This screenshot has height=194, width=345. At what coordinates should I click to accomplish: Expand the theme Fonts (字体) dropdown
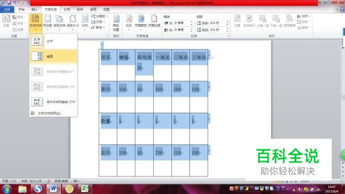[x=19, y=23]
